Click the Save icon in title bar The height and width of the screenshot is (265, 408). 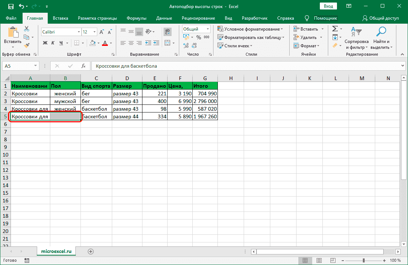(x=11, y=6)
